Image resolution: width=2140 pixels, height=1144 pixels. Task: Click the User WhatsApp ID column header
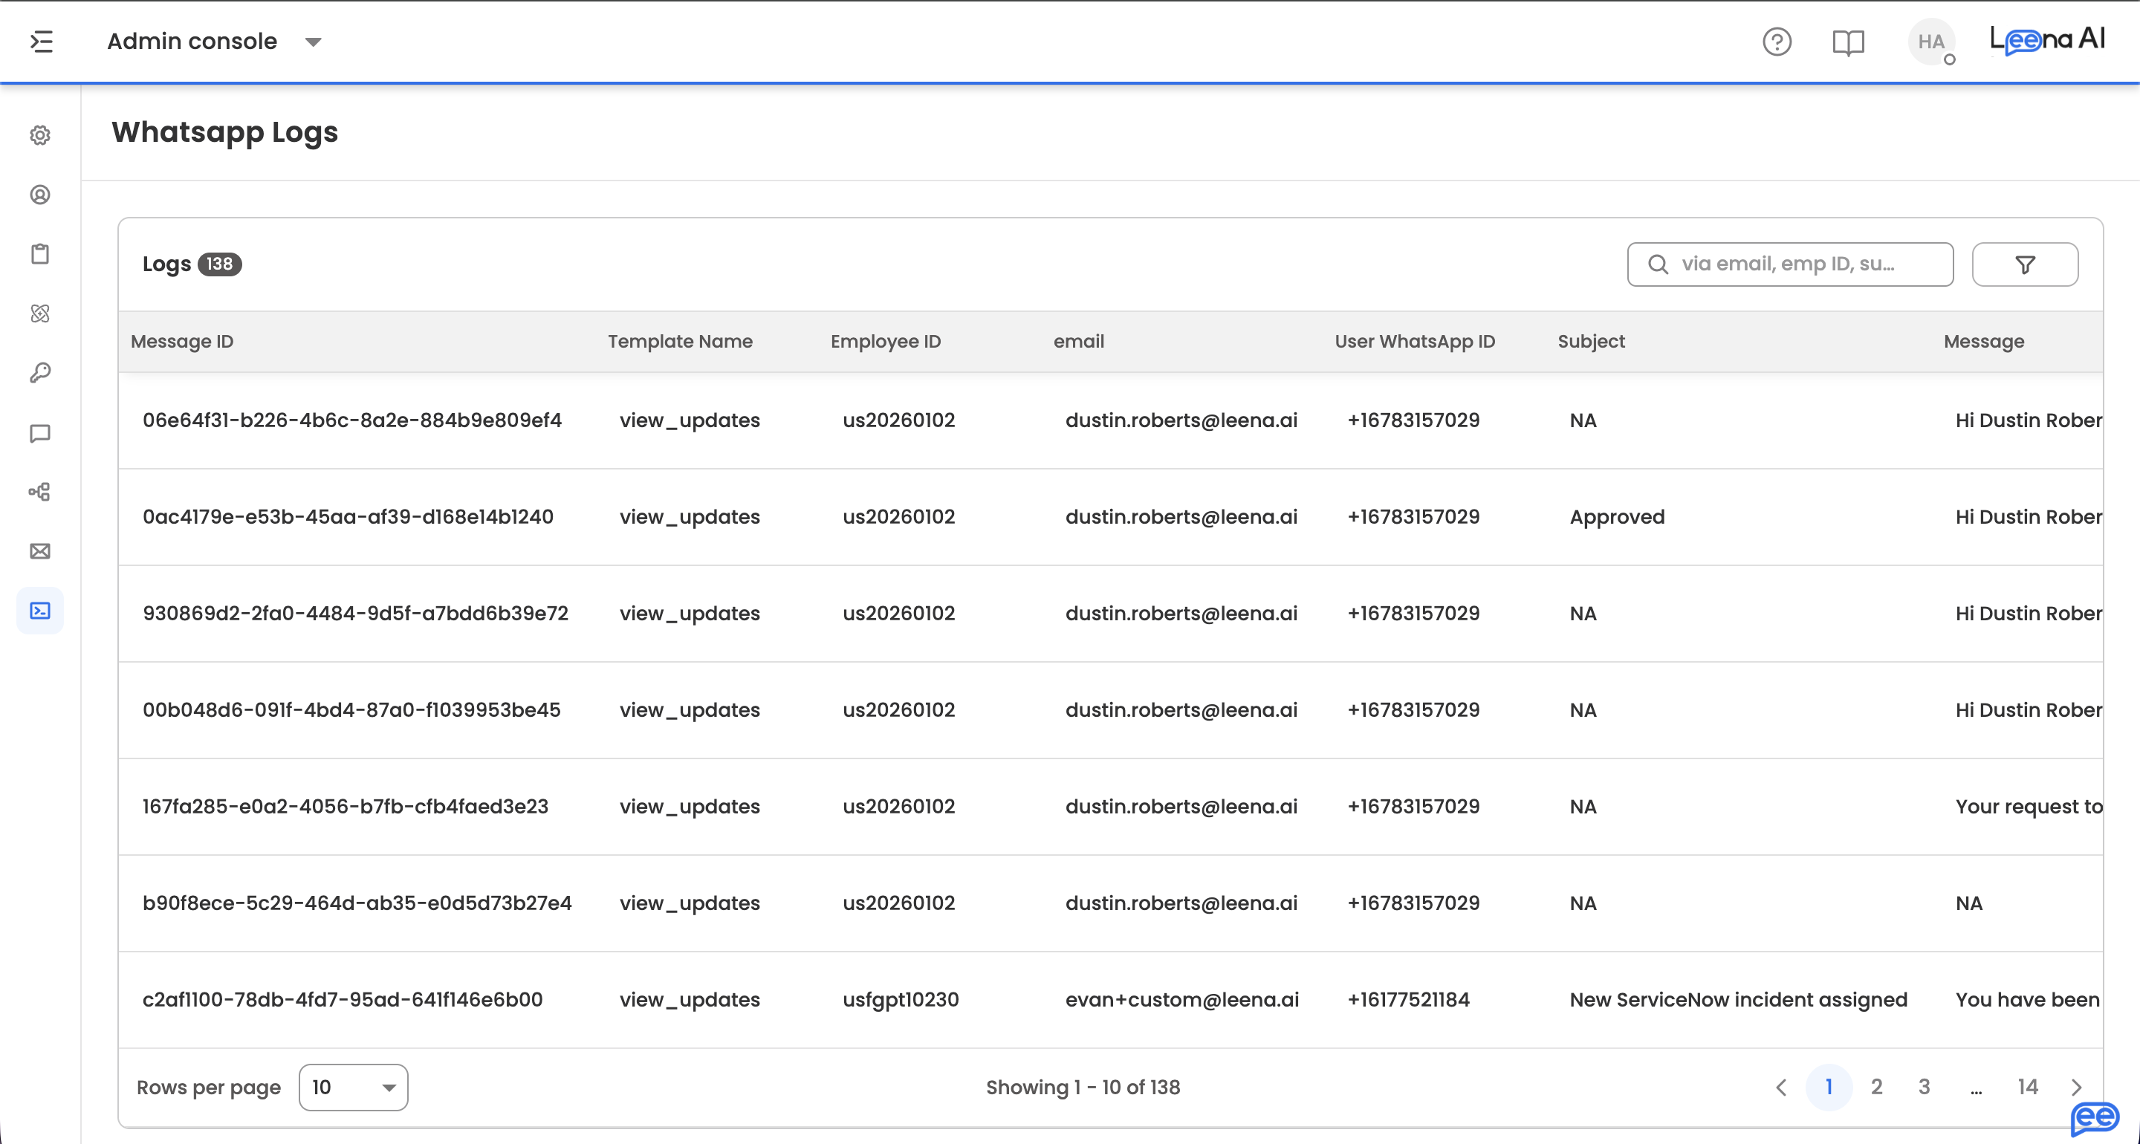pos(1415,342)
